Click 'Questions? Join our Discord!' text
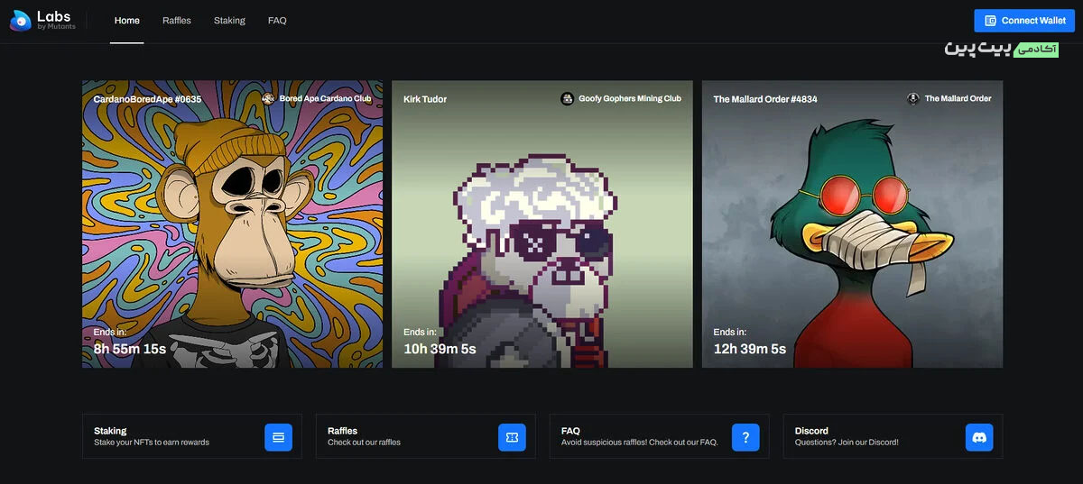Image resolution: width=1083 pixels, height=484 pixels. click(x=847, y=443)
